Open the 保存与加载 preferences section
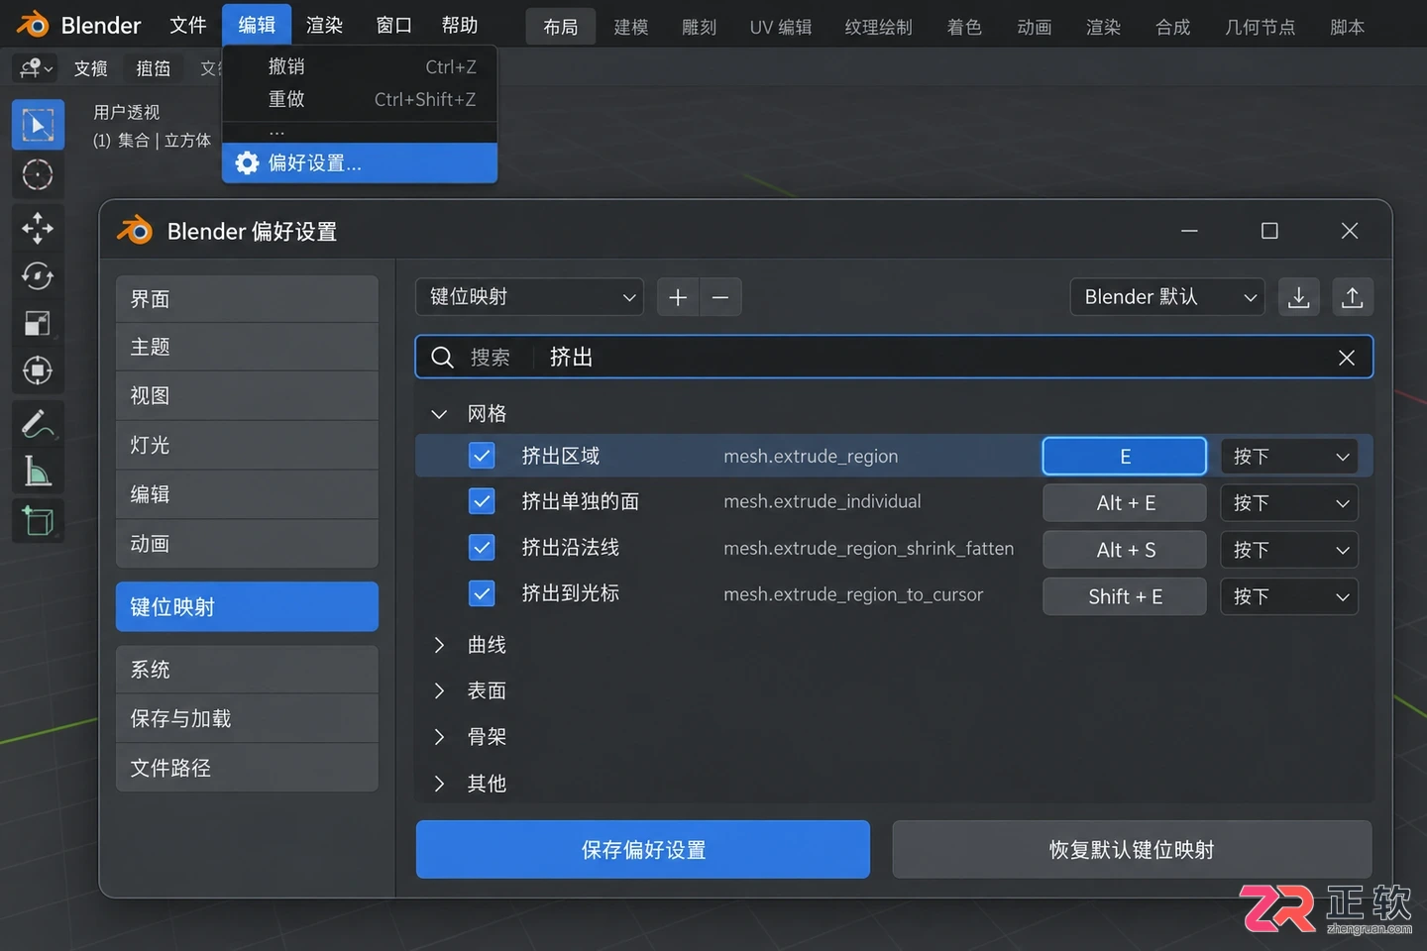Image resolution: width=1427 pixels, height=951 pixels. click(247, 718)
